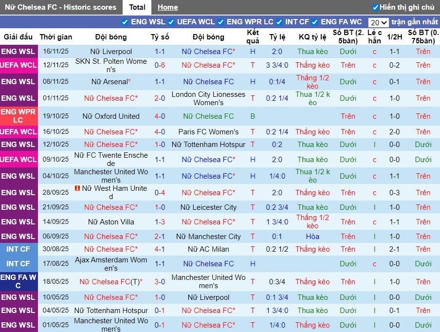Switch to the Home tab
The width and height of the screenshot is (440, 332).
(x=167, y=7)
